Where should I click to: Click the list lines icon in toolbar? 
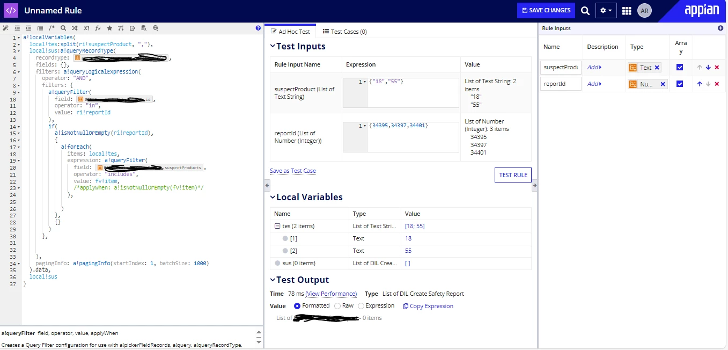point(40,28)
